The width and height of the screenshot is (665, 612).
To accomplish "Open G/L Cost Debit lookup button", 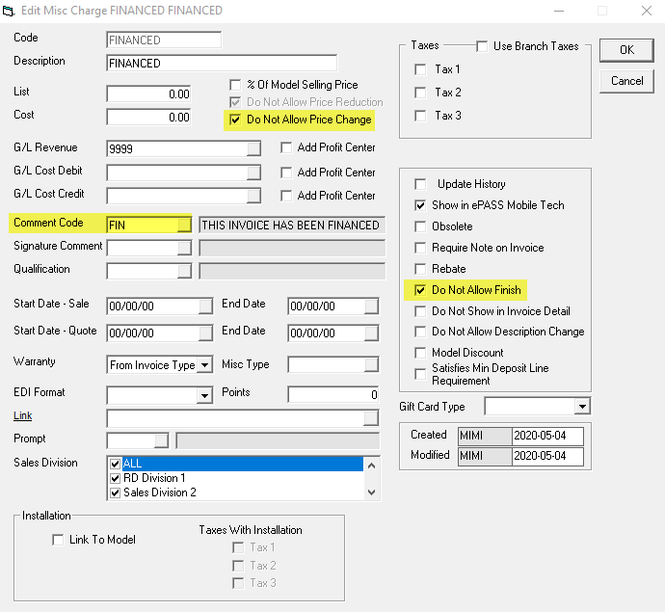I will (x=253, y=173).
